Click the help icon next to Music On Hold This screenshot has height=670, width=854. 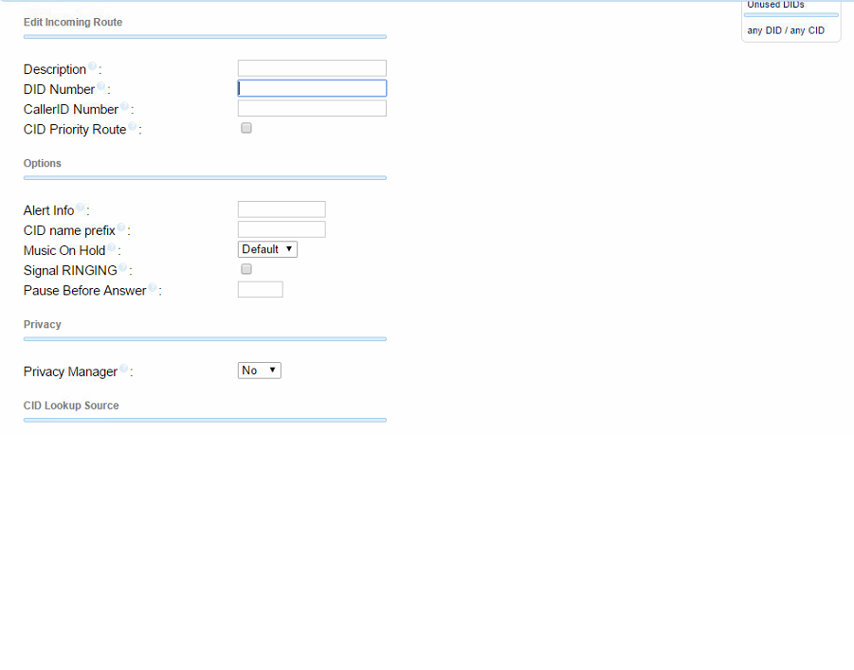[x=111, y=248]
